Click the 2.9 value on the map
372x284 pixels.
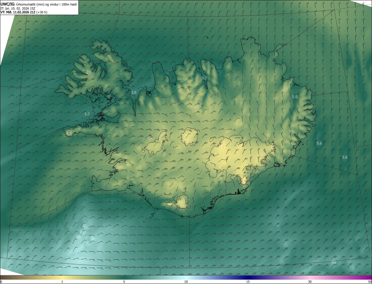coord(89,72)
